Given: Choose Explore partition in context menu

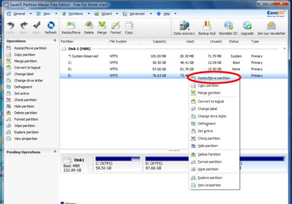Looking at the screenshot, I should tap(214, 178).
